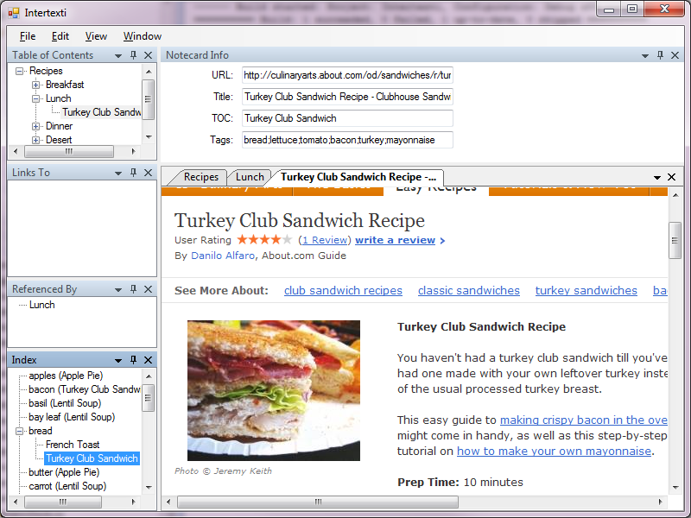Open the 1 Review link
The height and width of the screenshot is (518, 691).
click(325, 240)
